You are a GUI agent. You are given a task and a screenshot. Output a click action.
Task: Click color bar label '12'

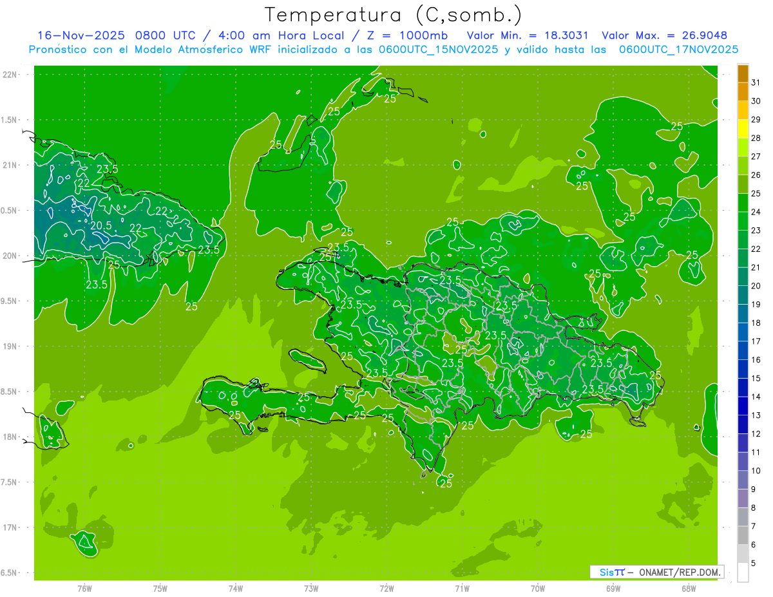point(756,434)
